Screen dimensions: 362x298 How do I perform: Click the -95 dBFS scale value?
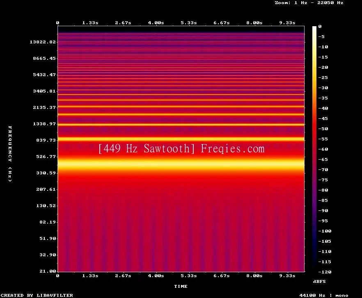(323, 221)
